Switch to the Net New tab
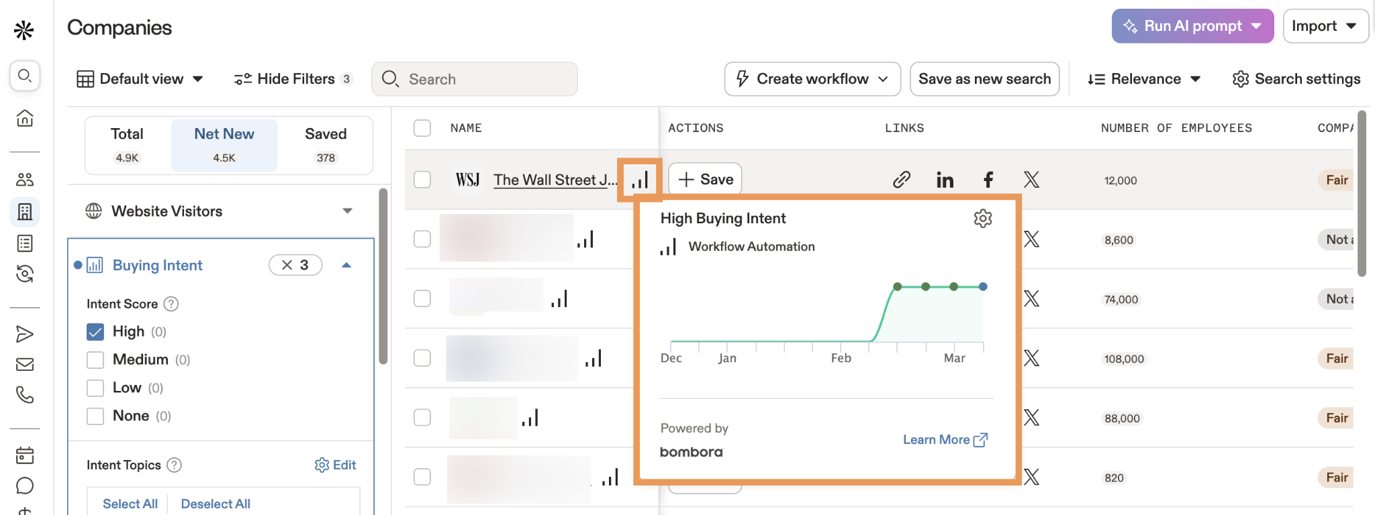Screen dimensions: 1375x515 tap(224, 145)
